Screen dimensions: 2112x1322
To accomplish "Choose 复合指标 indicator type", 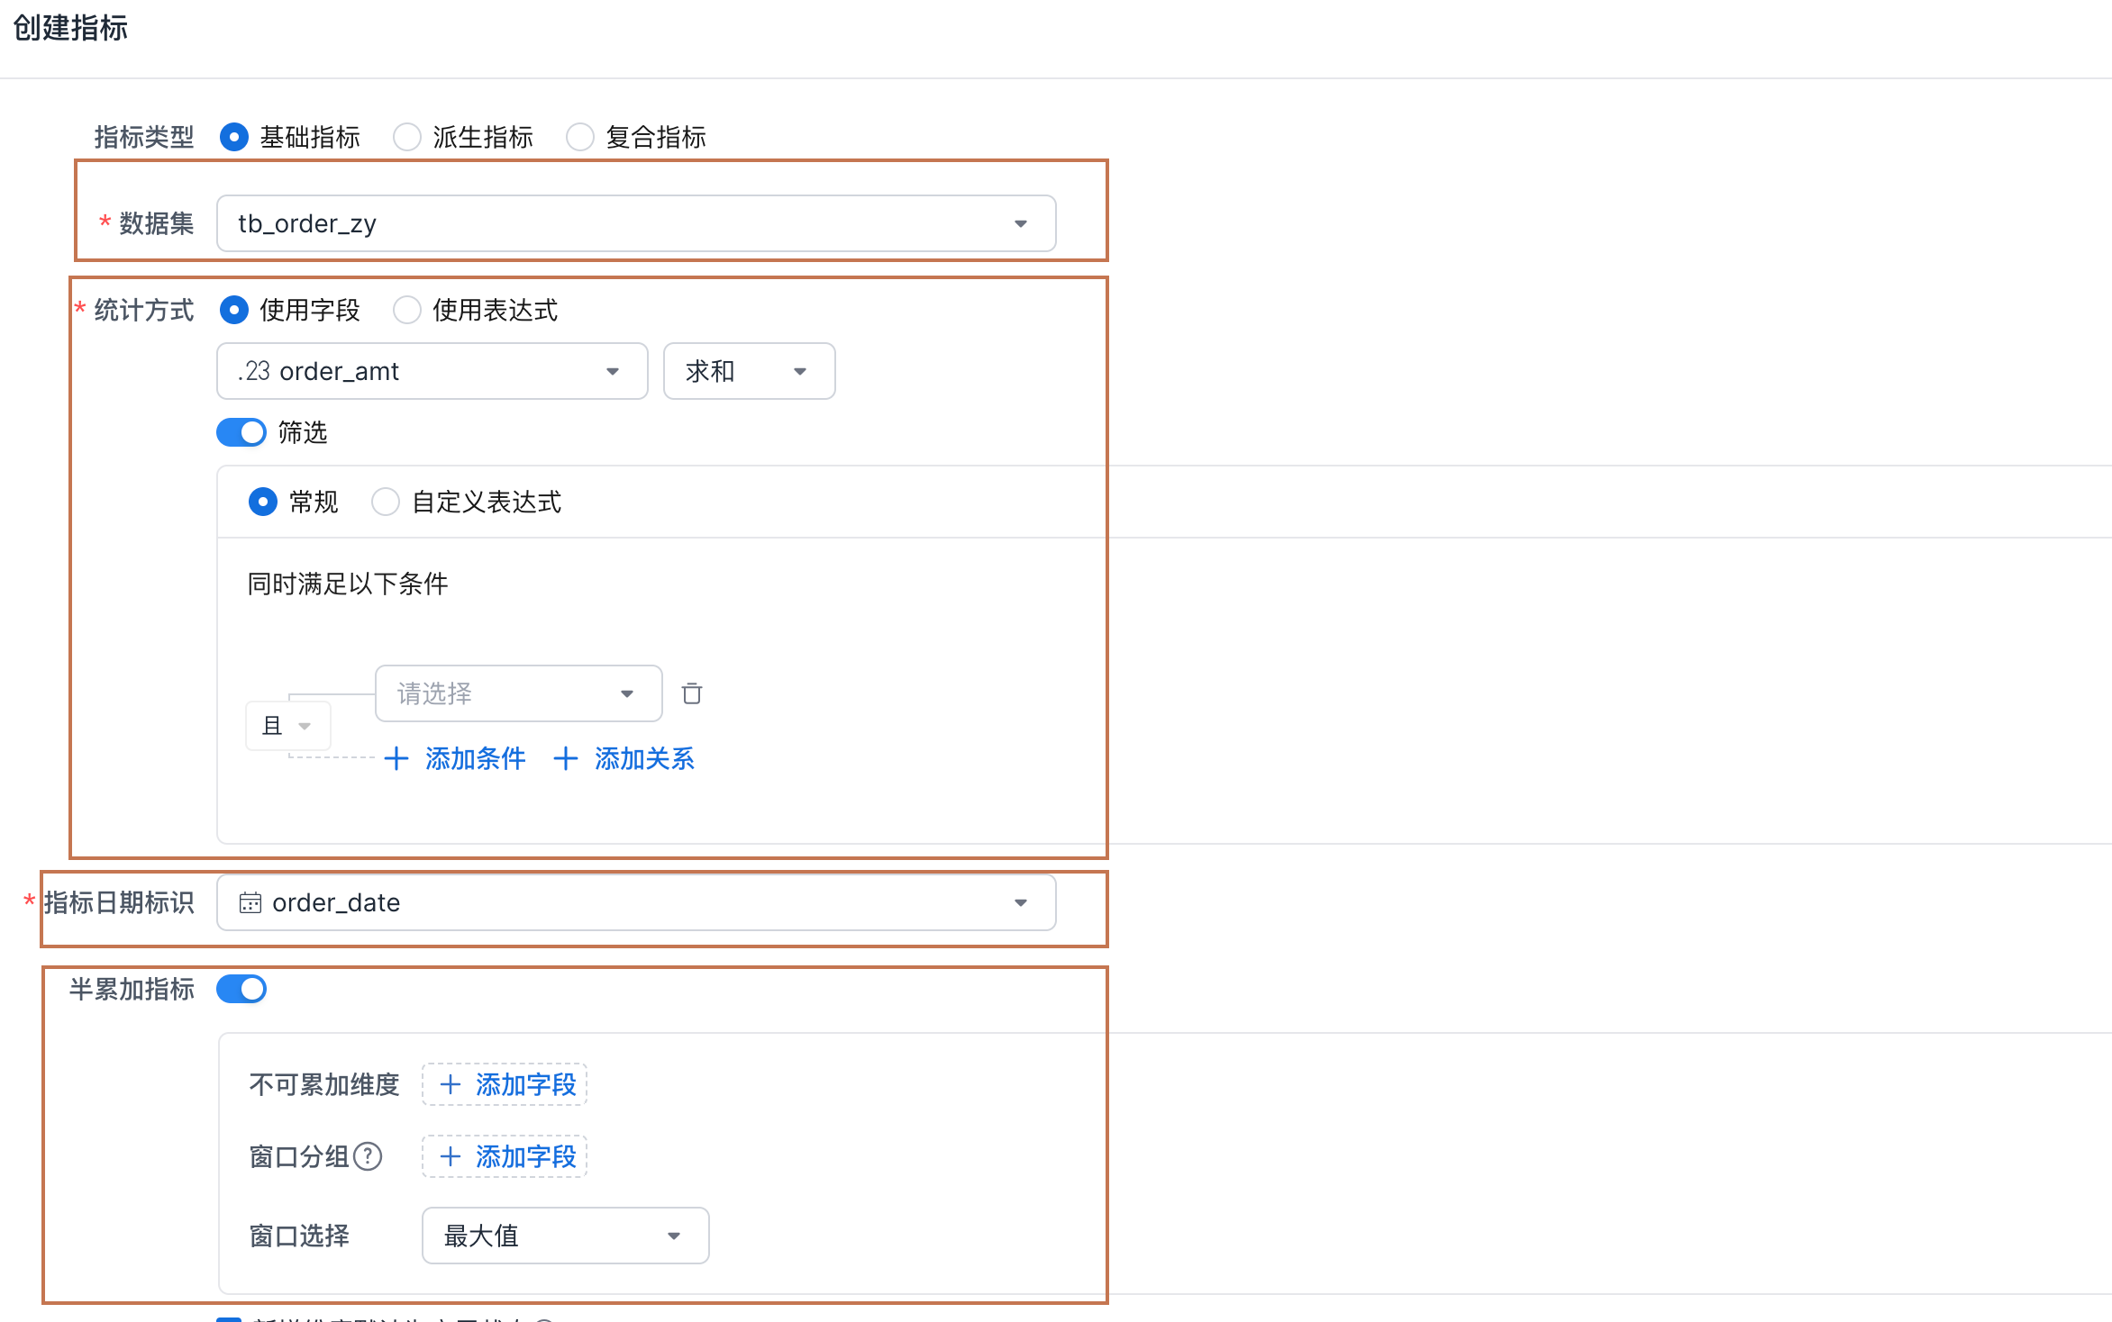I will pos(580,137).
